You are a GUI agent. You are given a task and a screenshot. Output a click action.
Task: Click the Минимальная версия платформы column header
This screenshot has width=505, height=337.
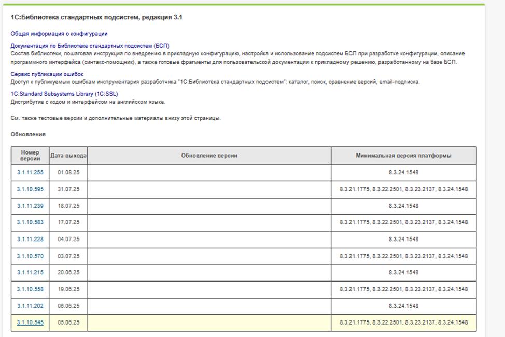[403, 156]
